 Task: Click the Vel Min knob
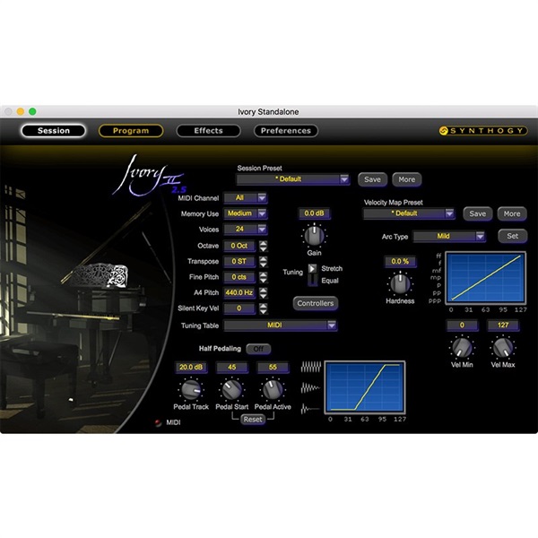(462, 348)
